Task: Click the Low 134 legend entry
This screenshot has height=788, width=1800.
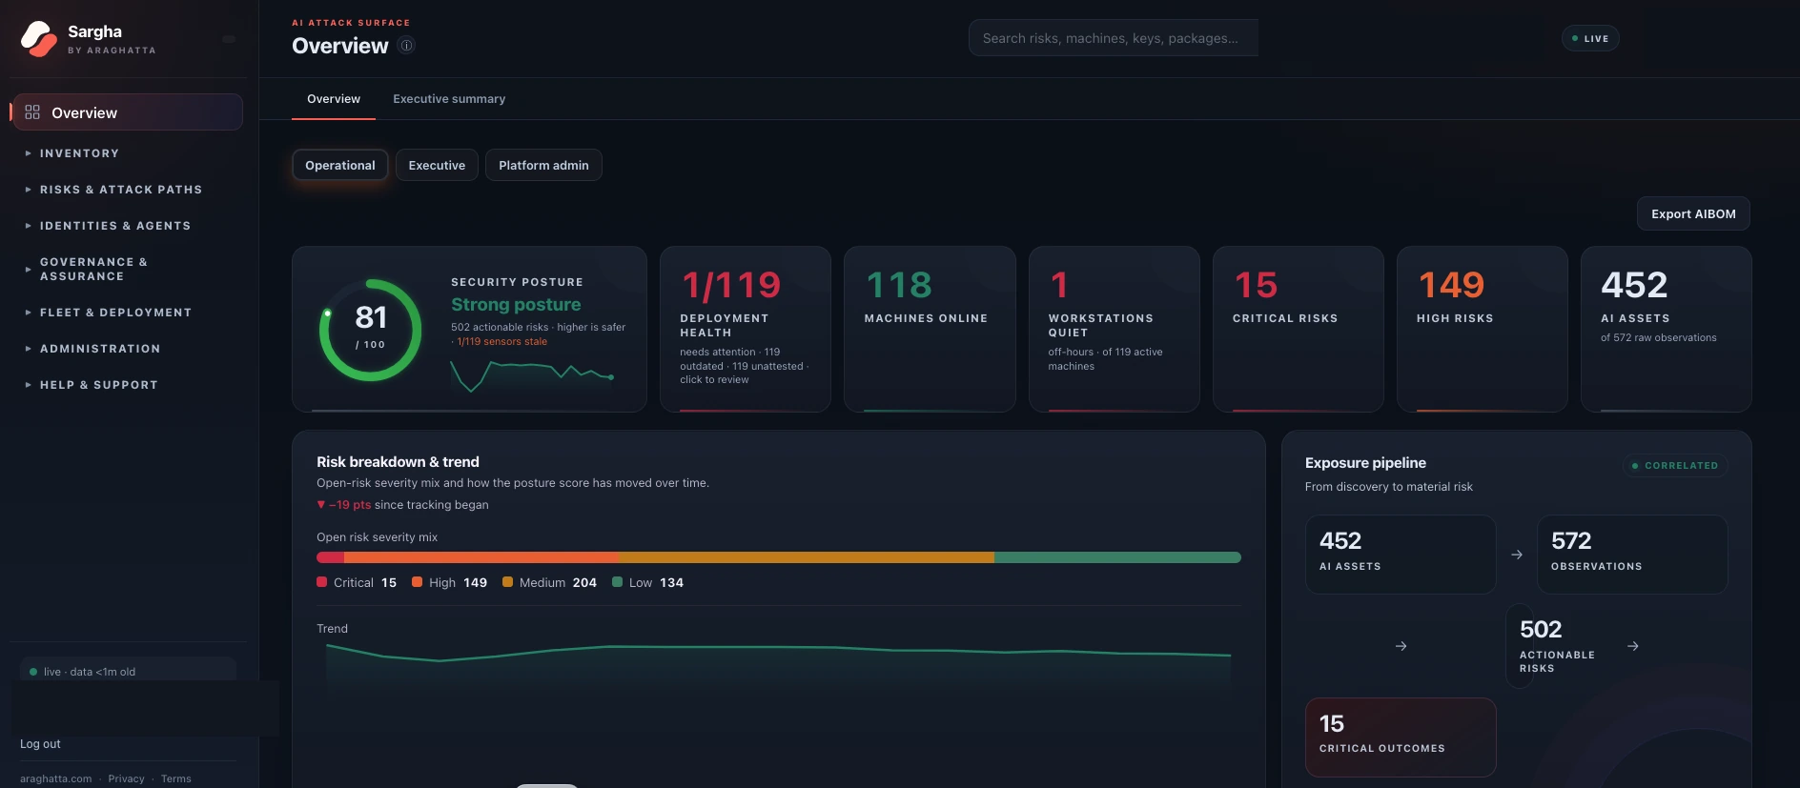Action: [648, 582]
